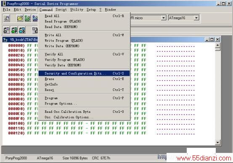Click hex address 000110)
The width and height of the screenshot is (233, 163).
[x=16, y=128]
